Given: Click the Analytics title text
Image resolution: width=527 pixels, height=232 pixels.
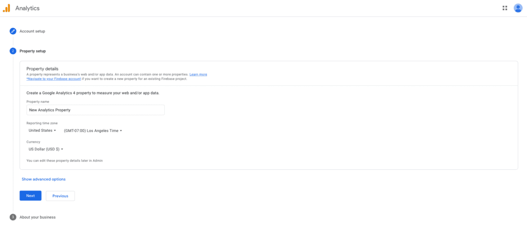Looking at the screenshot, I should click(27, 8).
